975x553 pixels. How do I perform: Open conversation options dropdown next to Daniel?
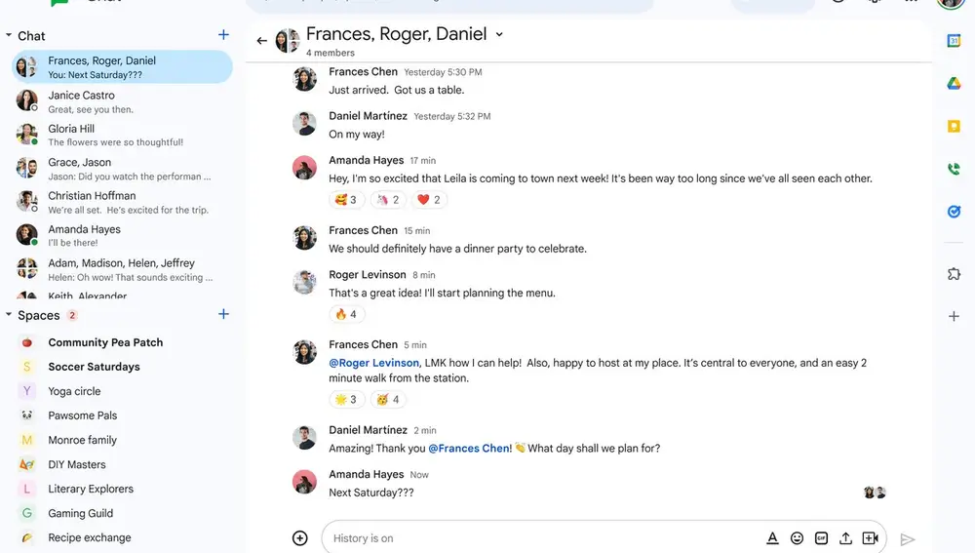tap(499, 34)
